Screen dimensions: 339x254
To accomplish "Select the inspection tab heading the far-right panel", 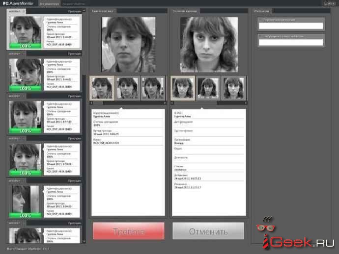I will (x=262, y=11).
